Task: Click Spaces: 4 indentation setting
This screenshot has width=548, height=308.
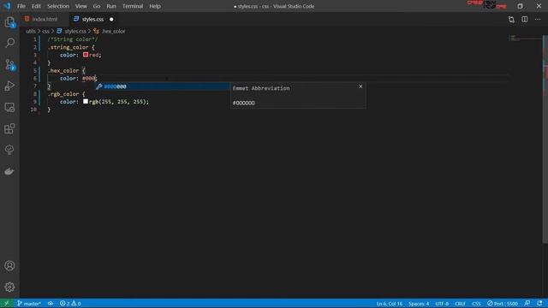Action: [x=419, y=304]
